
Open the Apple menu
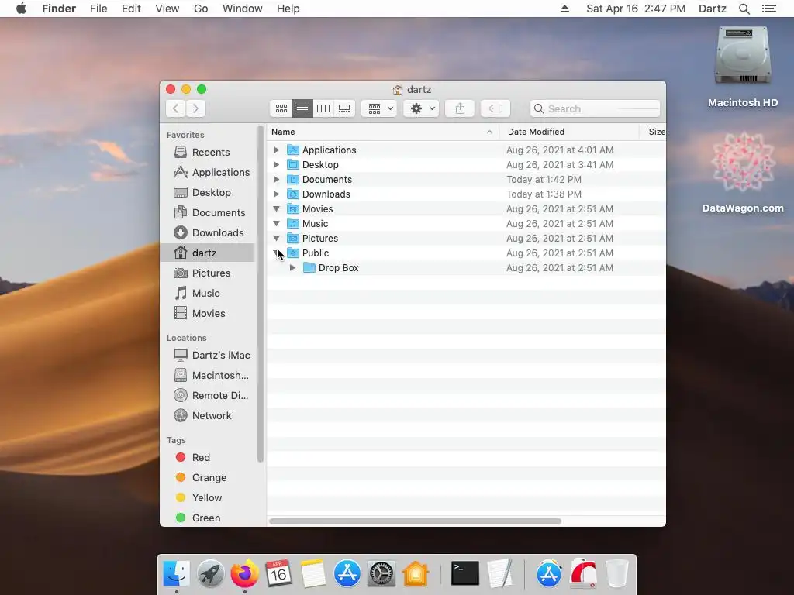(x=21, y=9)
